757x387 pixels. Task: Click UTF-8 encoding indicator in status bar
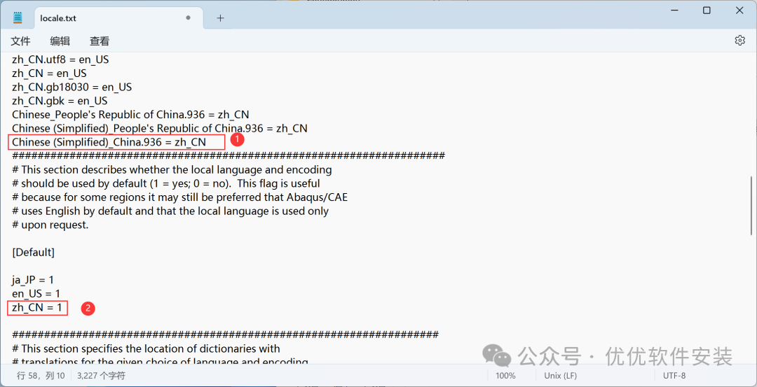[674, 376]
